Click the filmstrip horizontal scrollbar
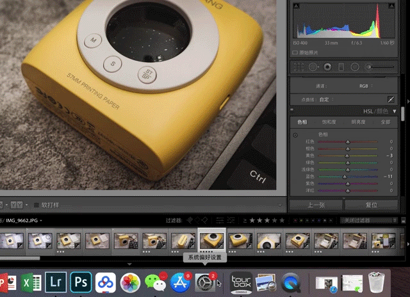 (x=20, y=259)
